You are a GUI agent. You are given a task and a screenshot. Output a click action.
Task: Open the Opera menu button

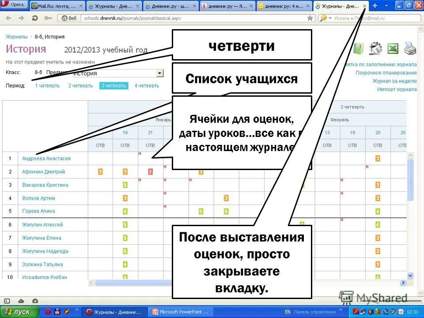tap(13, 4)
